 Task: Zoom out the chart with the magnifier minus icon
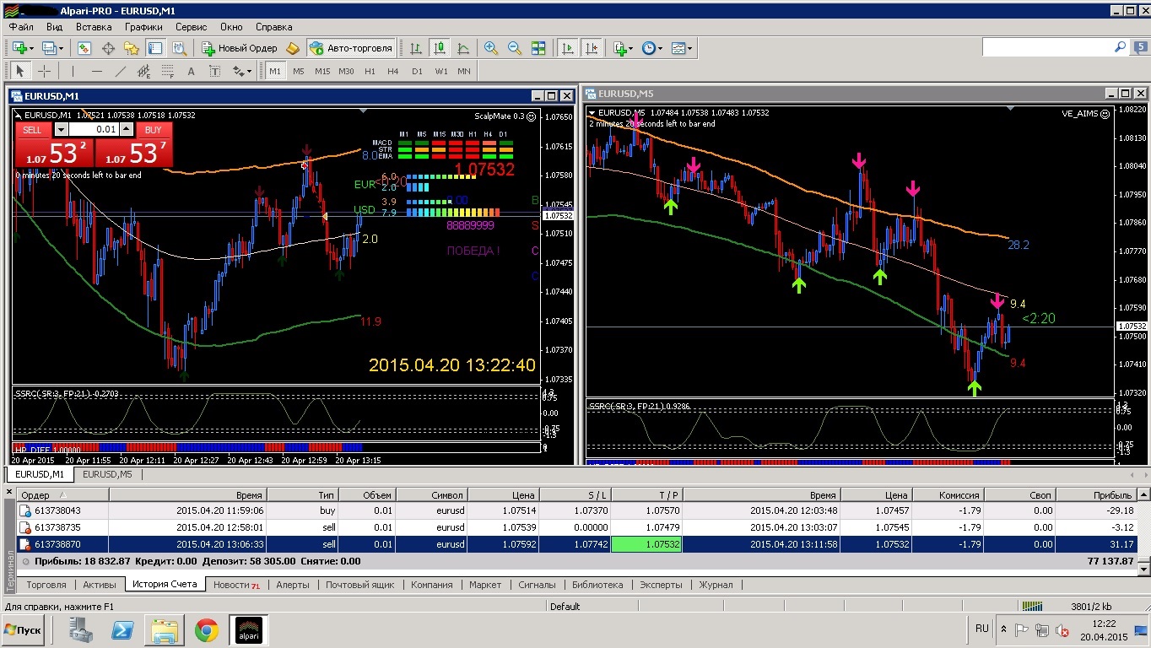514,48
